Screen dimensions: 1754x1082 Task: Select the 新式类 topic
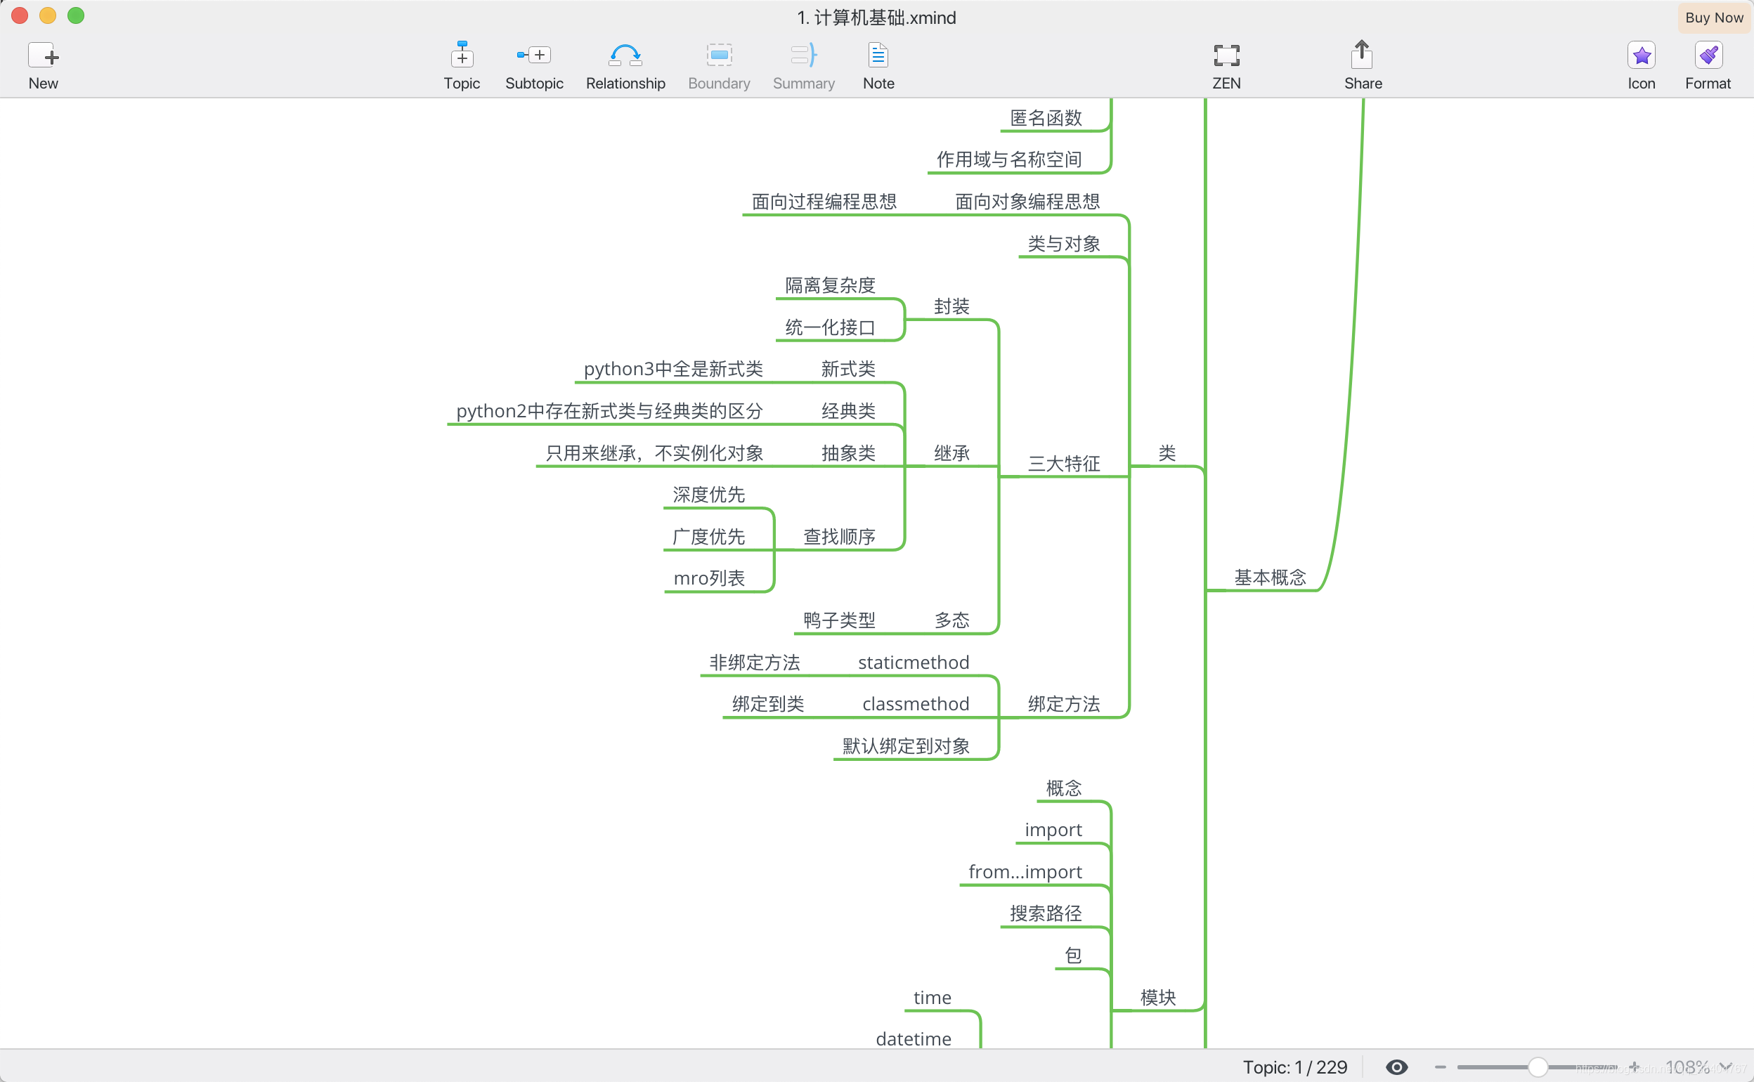click(848, 369)
